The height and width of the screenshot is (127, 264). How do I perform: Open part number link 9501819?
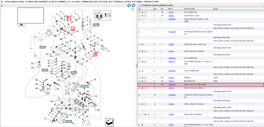(x=172, y=62)
